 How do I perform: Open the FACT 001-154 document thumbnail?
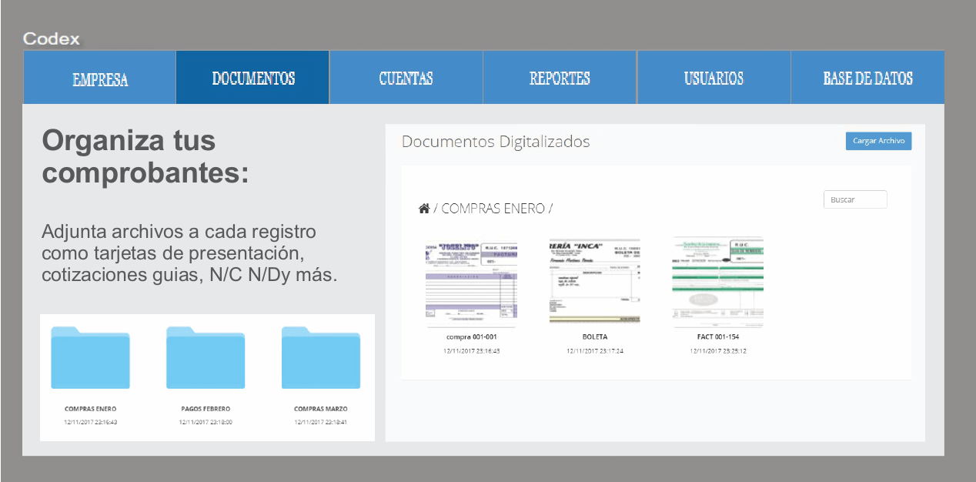coord(718,283)
